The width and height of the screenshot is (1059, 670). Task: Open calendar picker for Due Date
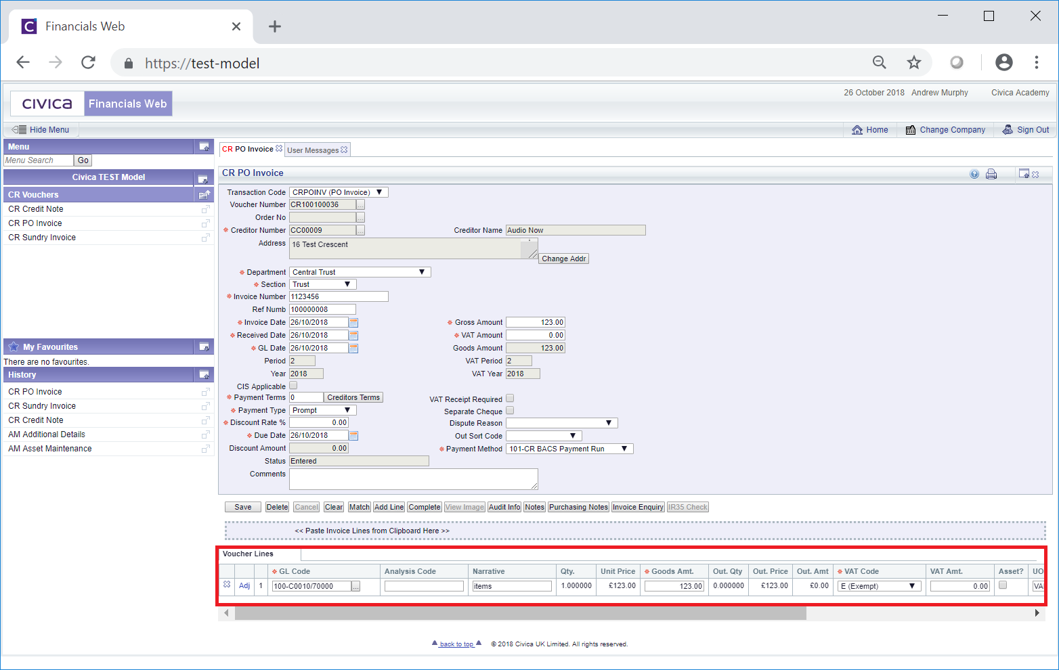pos(353,436)
